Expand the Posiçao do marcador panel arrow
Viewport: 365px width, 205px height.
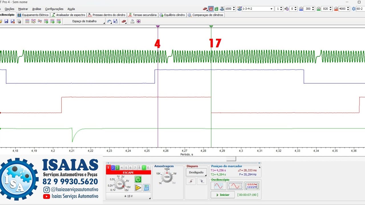tap(259, 167)
